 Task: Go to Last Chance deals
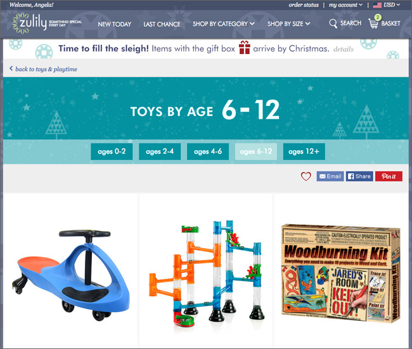162,24
